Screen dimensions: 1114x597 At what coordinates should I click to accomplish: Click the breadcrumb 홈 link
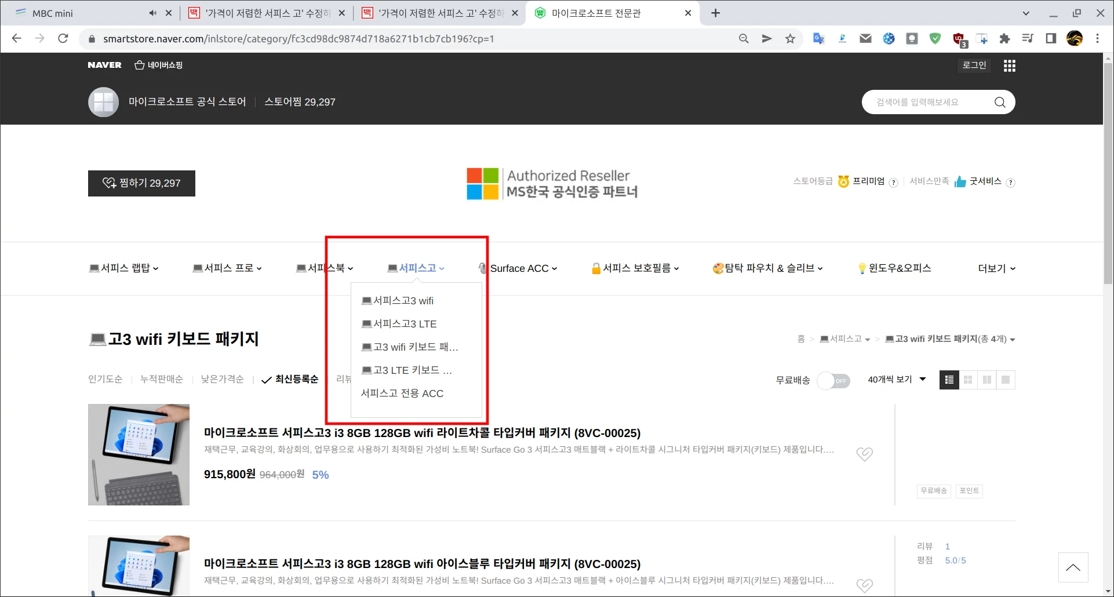point(801,339)
